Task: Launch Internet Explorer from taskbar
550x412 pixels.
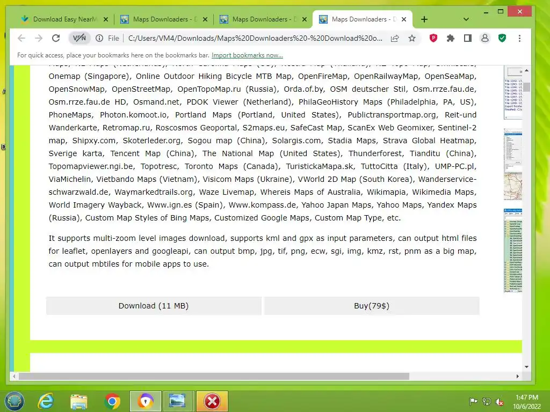Action: 46,401
